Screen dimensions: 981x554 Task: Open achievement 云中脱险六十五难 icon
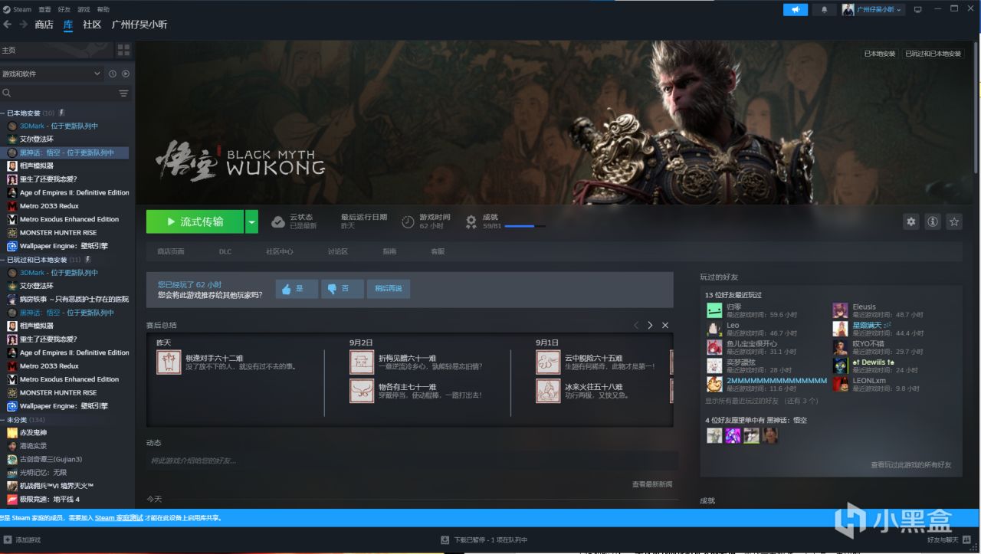(548, 362)
